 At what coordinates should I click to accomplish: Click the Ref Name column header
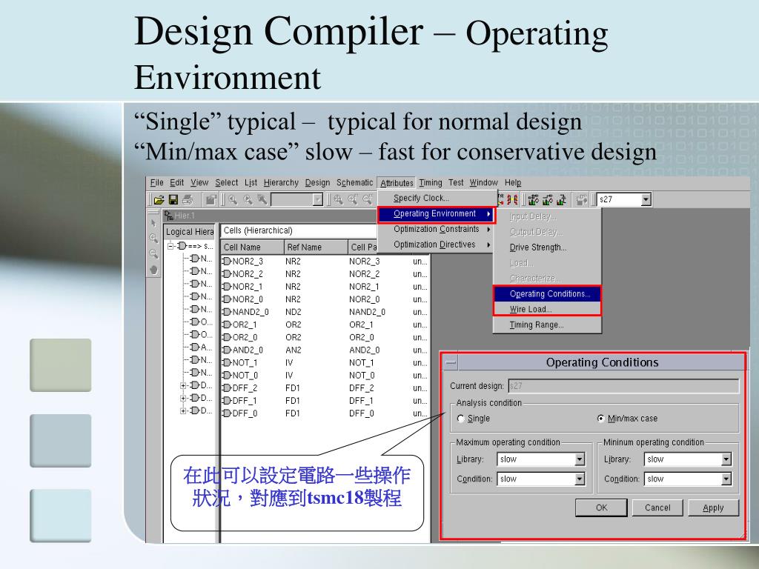point(316,247)
